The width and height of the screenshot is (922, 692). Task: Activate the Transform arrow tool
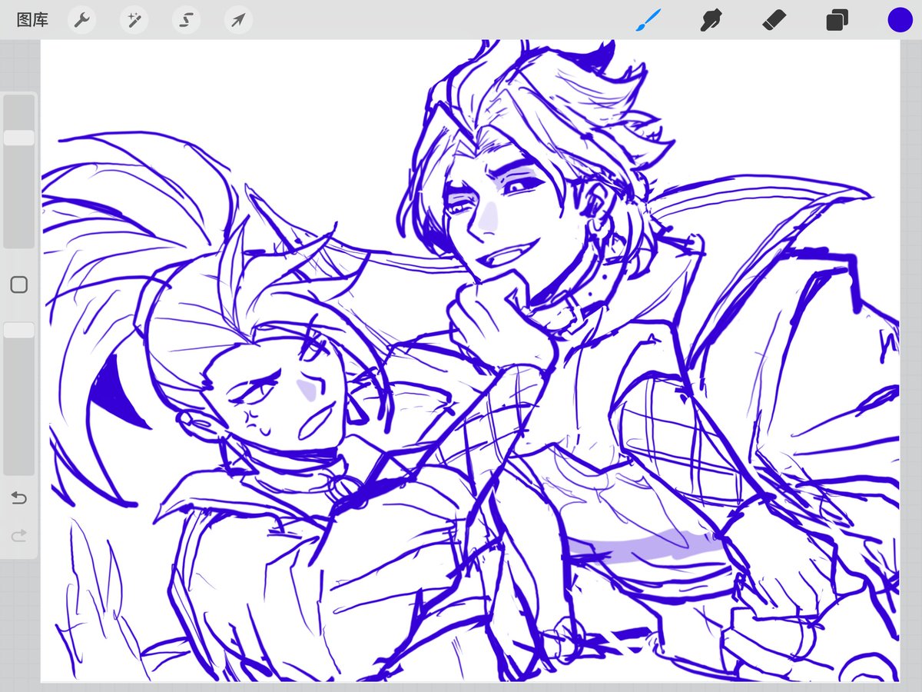click(238, 20)
